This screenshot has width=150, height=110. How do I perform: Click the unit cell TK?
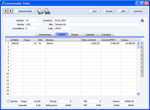(42, 43)
